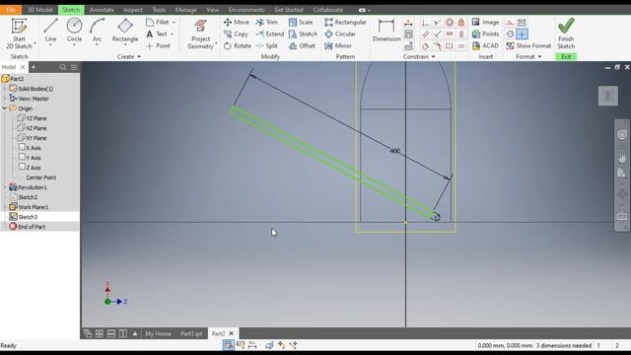Activate the Split tool
The image size is (631, 355).
click(x=267, y=46)
